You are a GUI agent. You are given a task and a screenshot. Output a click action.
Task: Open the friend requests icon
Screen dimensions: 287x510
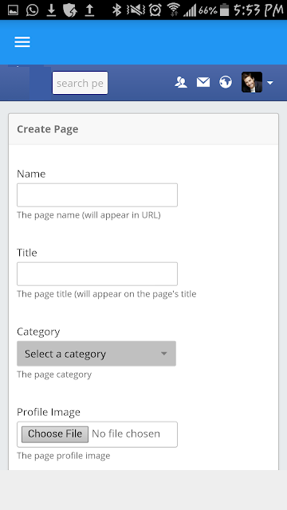[x=181, y=82]
